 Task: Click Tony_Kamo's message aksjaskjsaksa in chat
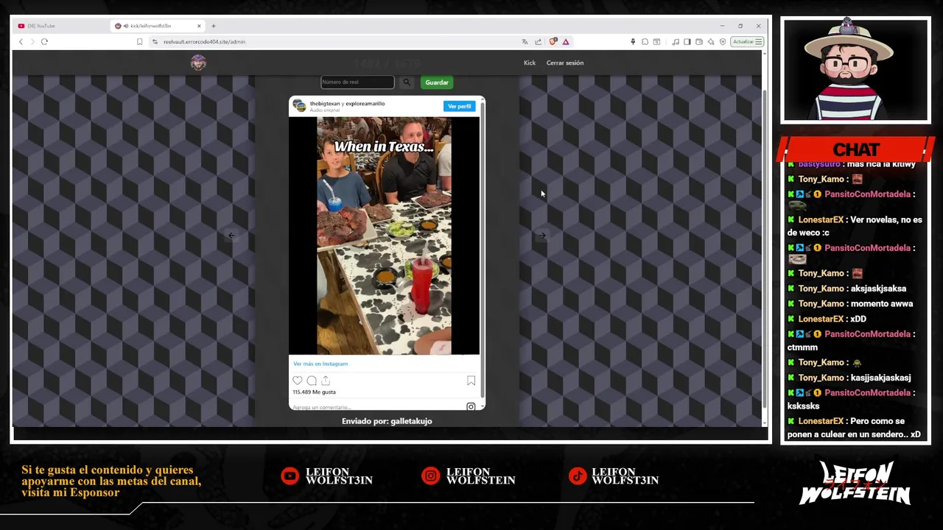pos(847,289)
